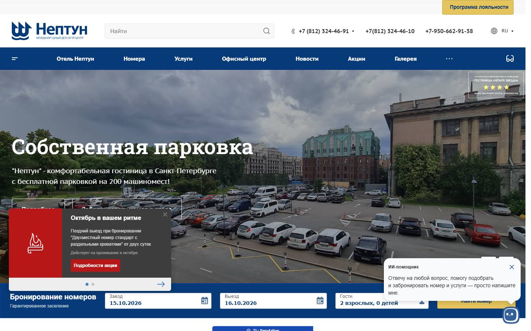
Task: Toggle the accessibility glasses icon
Action: (510, 58)
